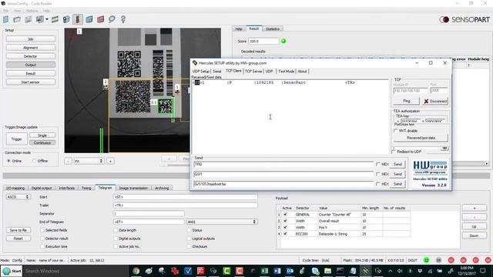Click the Ping button in Hercules
This screenshot has width=493, height=277.
(x=406, y=101)
